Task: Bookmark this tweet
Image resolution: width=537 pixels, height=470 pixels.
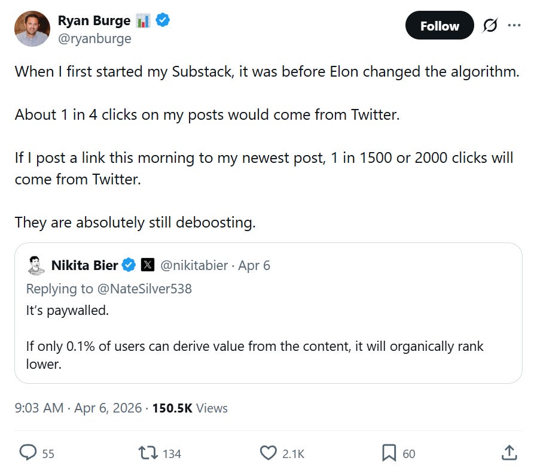Action: 389,453
